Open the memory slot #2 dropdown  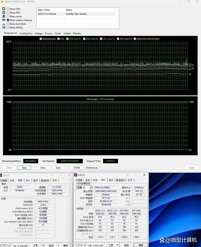tap(91, 188)
